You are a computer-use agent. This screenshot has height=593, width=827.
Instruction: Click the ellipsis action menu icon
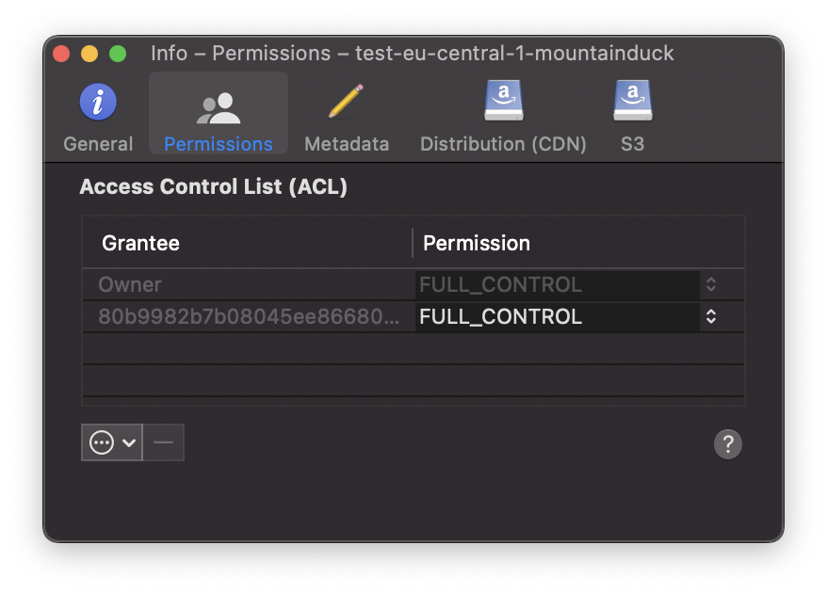(x=102, y=442)
